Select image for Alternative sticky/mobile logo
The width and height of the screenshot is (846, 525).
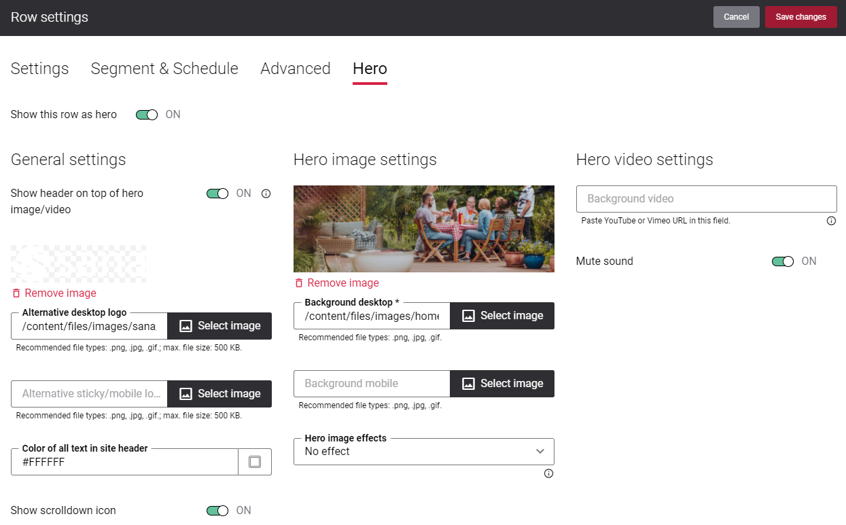coord(219,394)
